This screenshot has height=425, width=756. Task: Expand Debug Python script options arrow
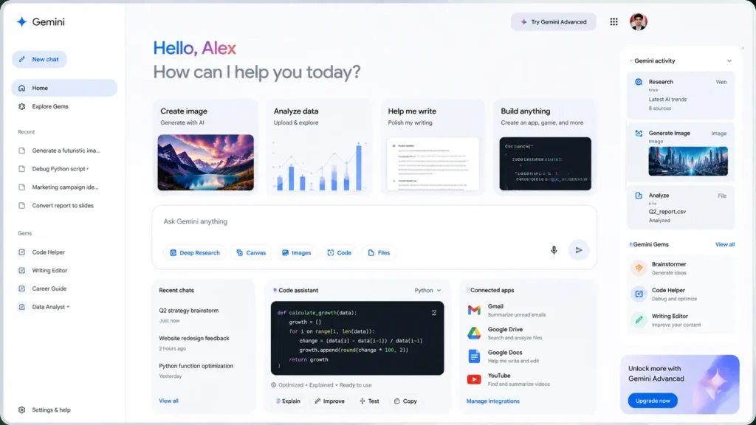click(x=87, y=169)
